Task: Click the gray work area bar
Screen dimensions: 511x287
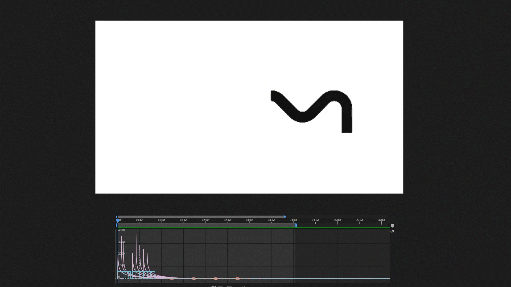Action: 206,225
